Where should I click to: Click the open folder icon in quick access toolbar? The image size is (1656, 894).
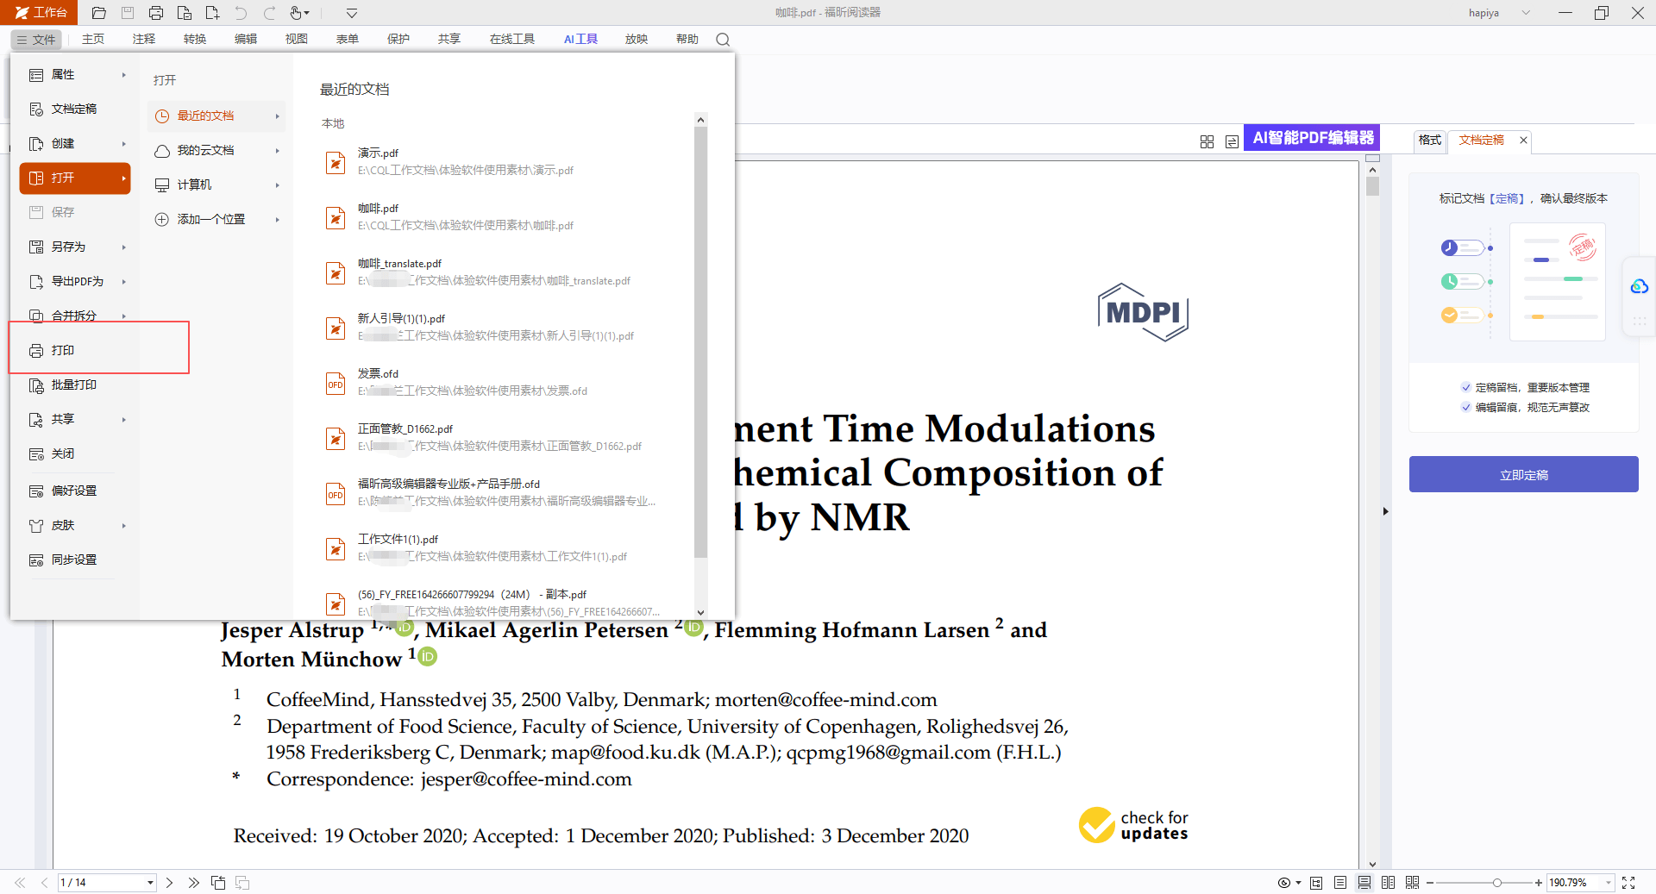[99, 13]
